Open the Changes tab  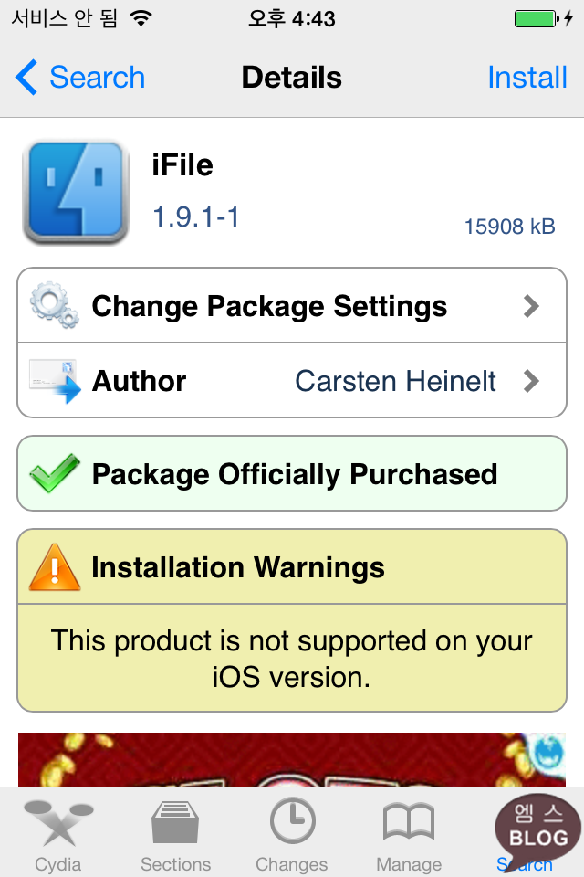[292, 836]
